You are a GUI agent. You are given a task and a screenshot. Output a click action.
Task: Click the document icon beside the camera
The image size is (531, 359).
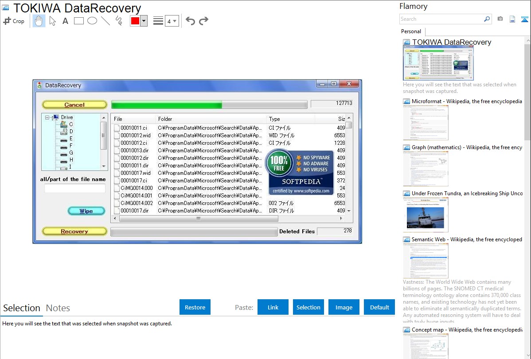pos(512,19)
